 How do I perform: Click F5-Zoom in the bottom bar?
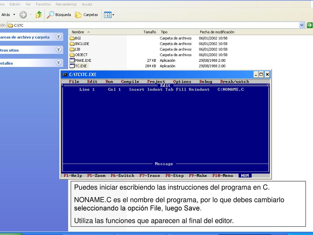pyautogui.click(x=96, y=175)
